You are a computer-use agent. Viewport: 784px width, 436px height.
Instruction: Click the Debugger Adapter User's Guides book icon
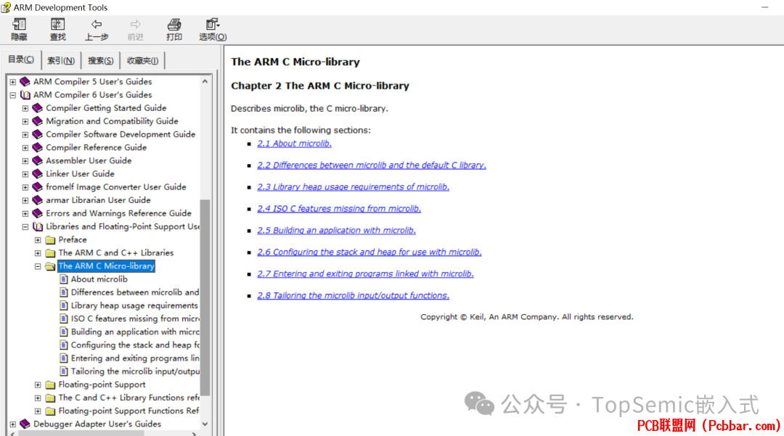pyautogui.click(x=25, y=424)
